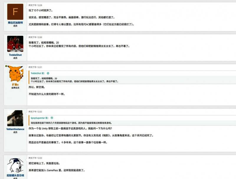Screen dimensions: 236x179
Task: Open 屁股罐头百日咳 username link
Action: [15, 175]
